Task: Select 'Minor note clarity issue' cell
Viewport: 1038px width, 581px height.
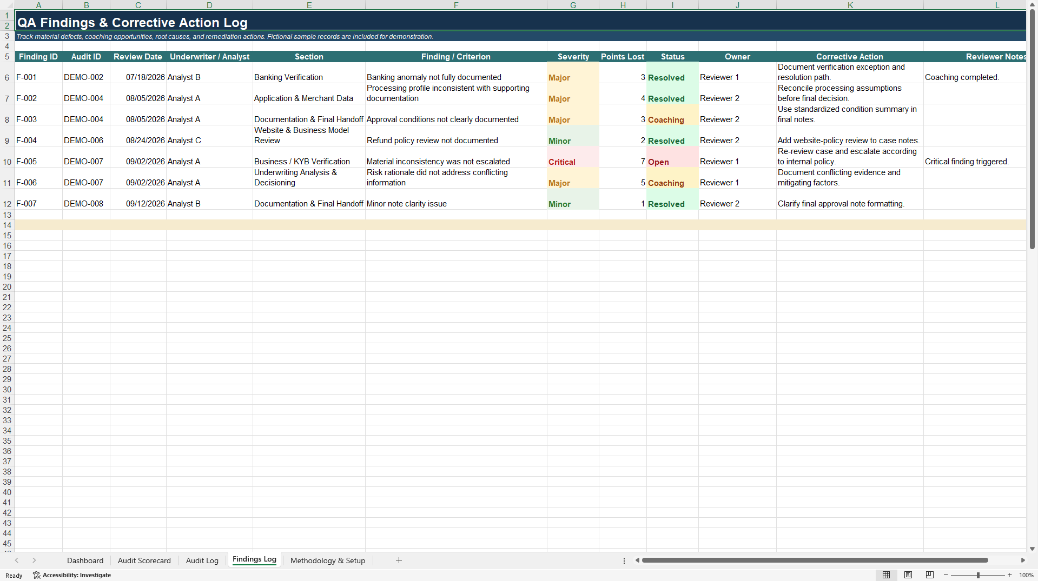Action: click(456, 199)
